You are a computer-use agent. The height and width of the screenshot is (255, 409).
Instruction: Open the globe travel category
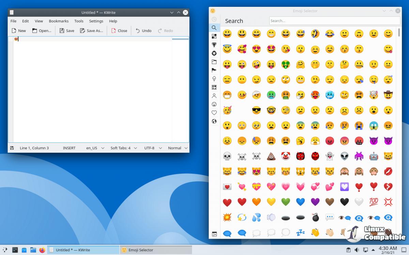214,121
